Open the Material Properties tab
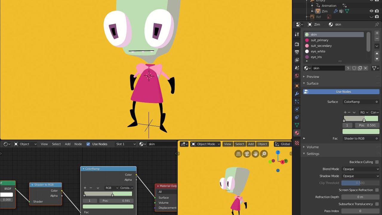Viewport: 382px width, 215px height. click(297, 133)
